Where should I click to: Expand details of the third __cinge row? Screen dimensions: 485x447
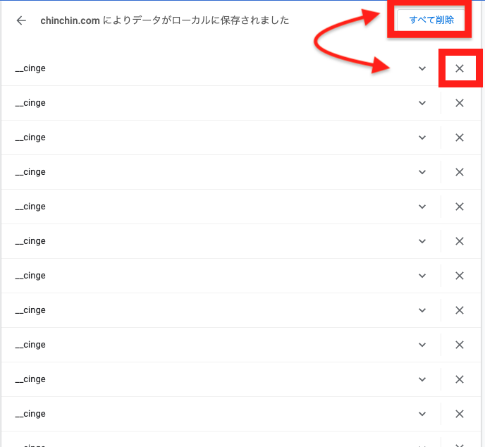click(422, 137)
